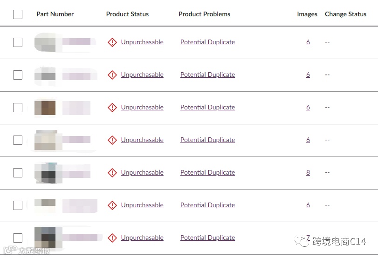Tick the checkbox in the last row
378x258 pixels.
pyautogui.click(x=18, y=238)
